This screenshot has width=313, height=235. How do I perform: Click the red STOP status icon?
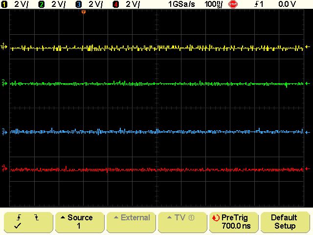(233, 4)
